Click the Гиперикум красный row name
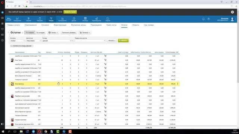Viewport: 239px width, 134px height. 21,80
